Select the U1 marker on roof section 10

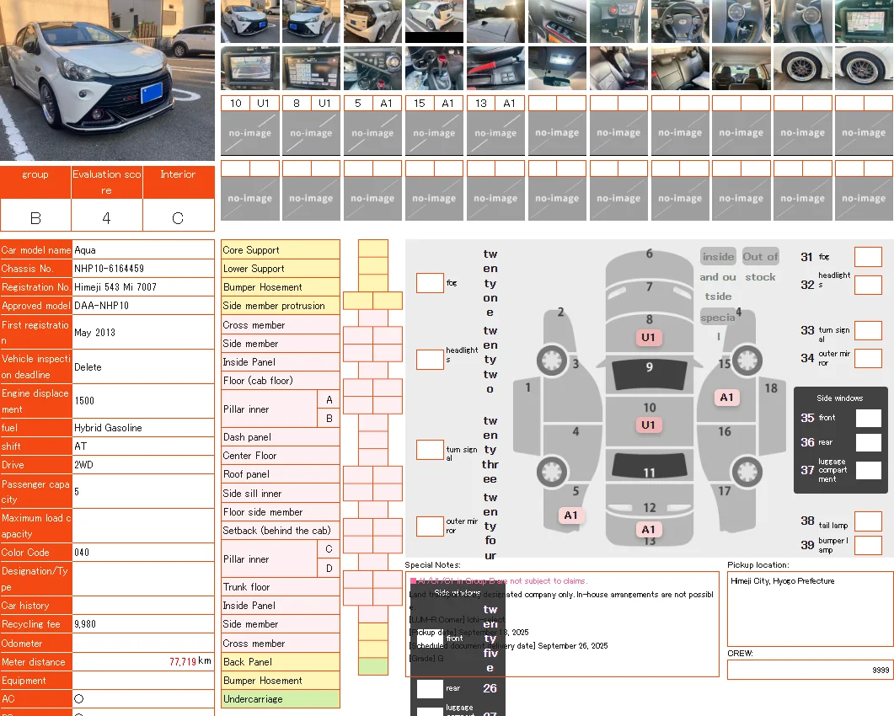coord(648,425)
